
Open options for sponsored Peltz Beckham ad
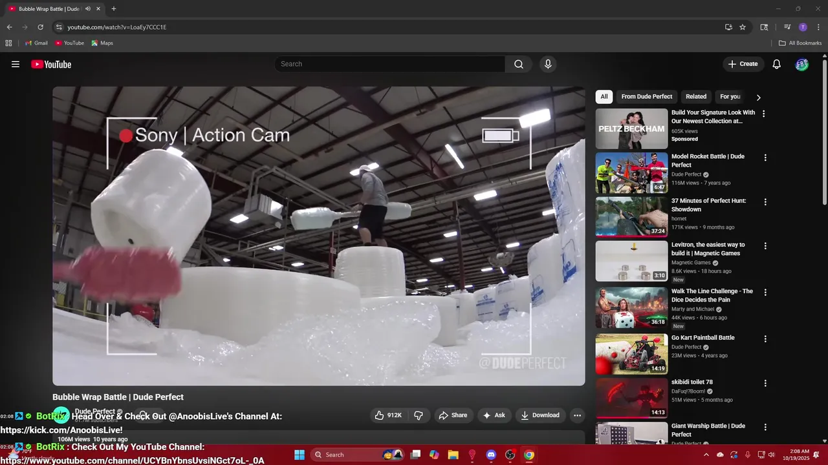764,114
